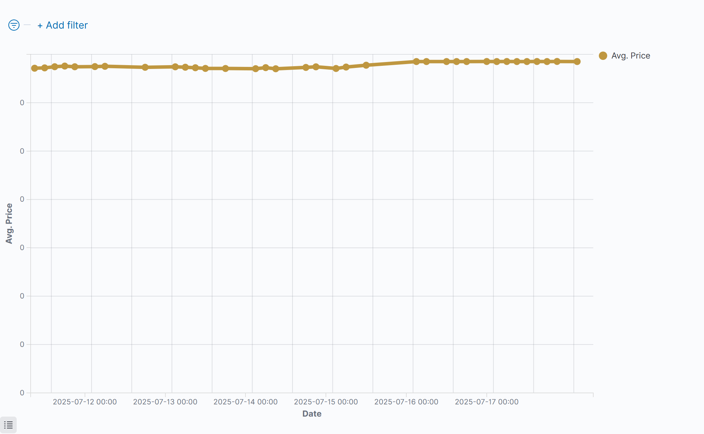This screenshot has height=434, width=704.
Task: Click the first data point on the line
Action: (x=34, y=68)
